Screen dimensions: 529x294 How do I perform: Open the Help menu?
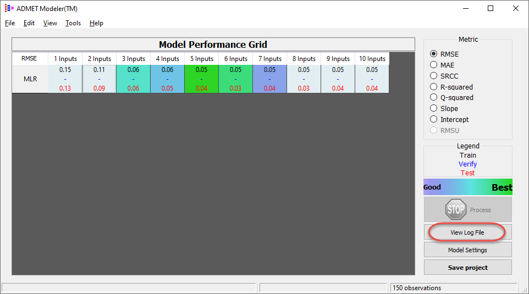pyautogui.click(x=96, y=23)
